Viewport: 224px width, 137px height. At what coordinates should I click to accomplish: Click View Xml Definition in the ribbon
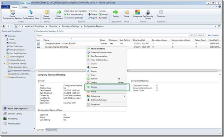coord(73,18)
